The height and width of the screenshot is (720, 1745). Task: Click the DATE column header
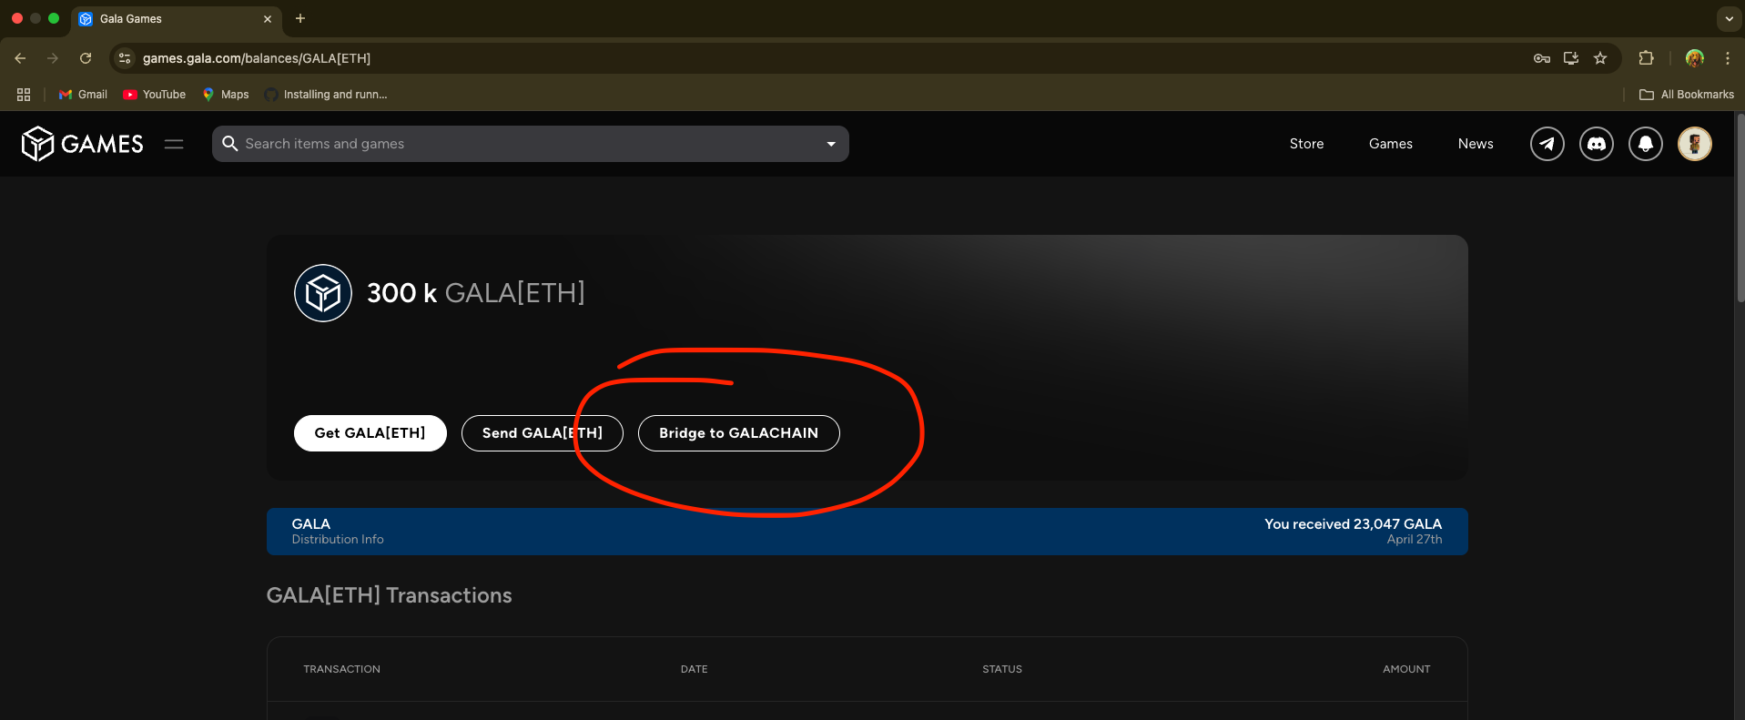[695, 669]
